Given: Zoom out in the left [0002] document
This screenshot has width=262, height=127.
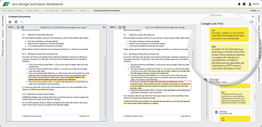Looking at the screenshot, I should click(19, 27).
